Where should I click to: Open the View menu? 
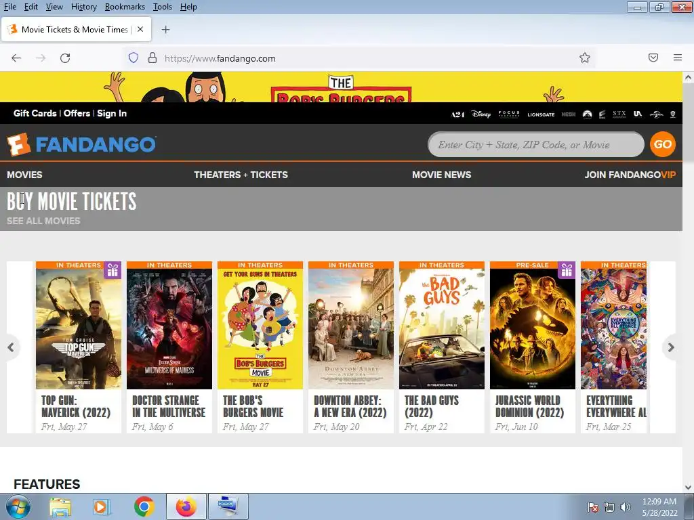tap(54, 7)
